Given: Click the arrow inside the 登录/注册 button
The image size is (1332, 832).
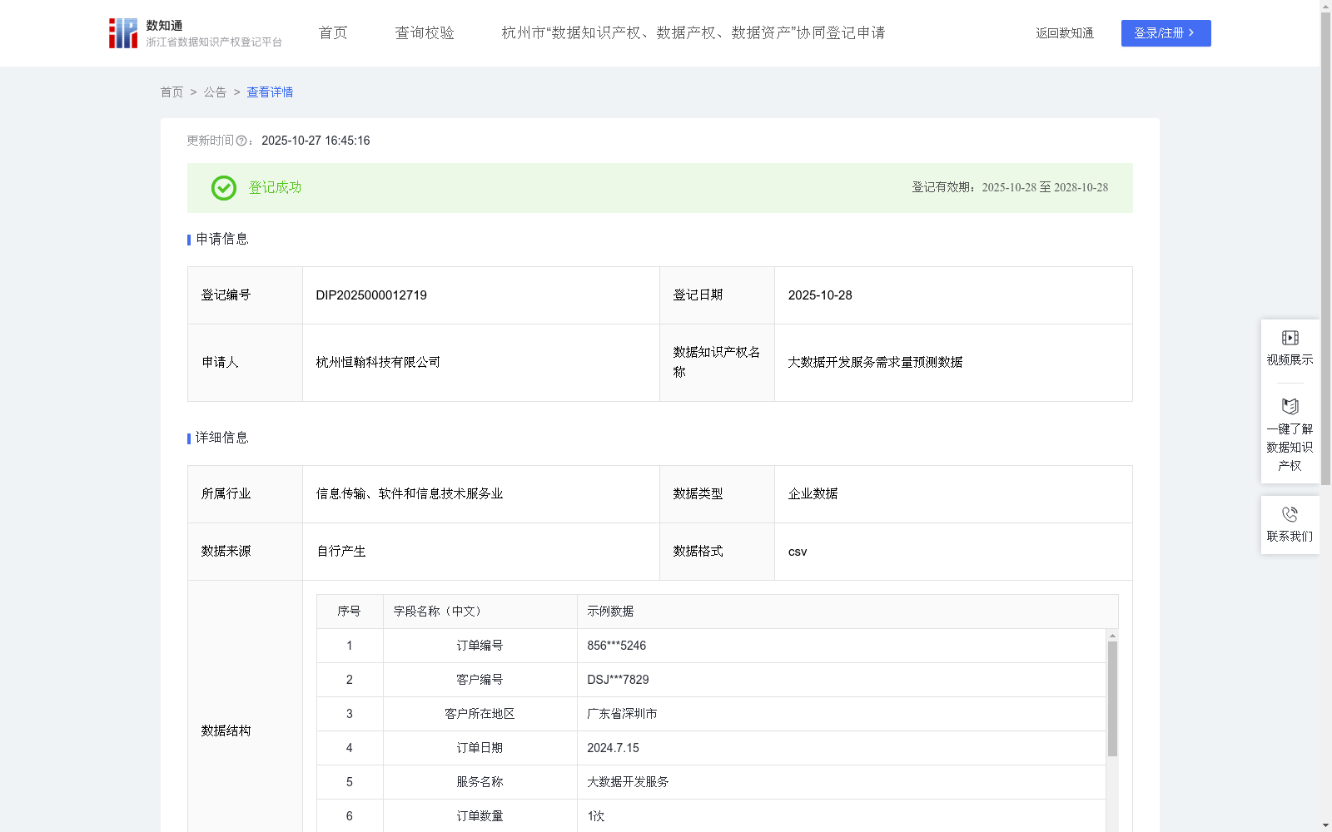Looking at the screenshot, I should (1190, 33).
